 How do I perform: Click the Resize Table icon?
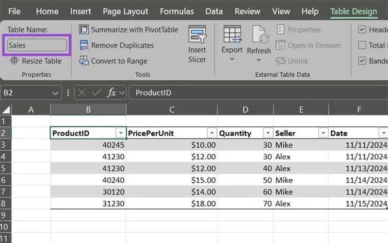pos(14,61)
